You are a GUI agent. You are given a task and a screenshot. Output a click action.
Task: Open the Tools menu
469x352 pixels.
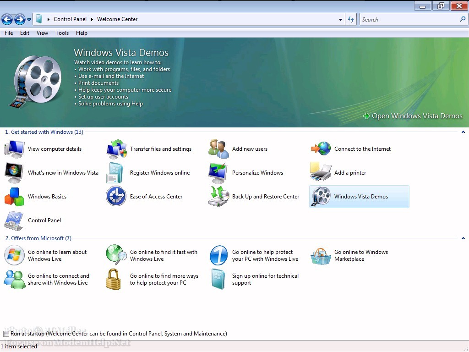[x=62, y=33]
